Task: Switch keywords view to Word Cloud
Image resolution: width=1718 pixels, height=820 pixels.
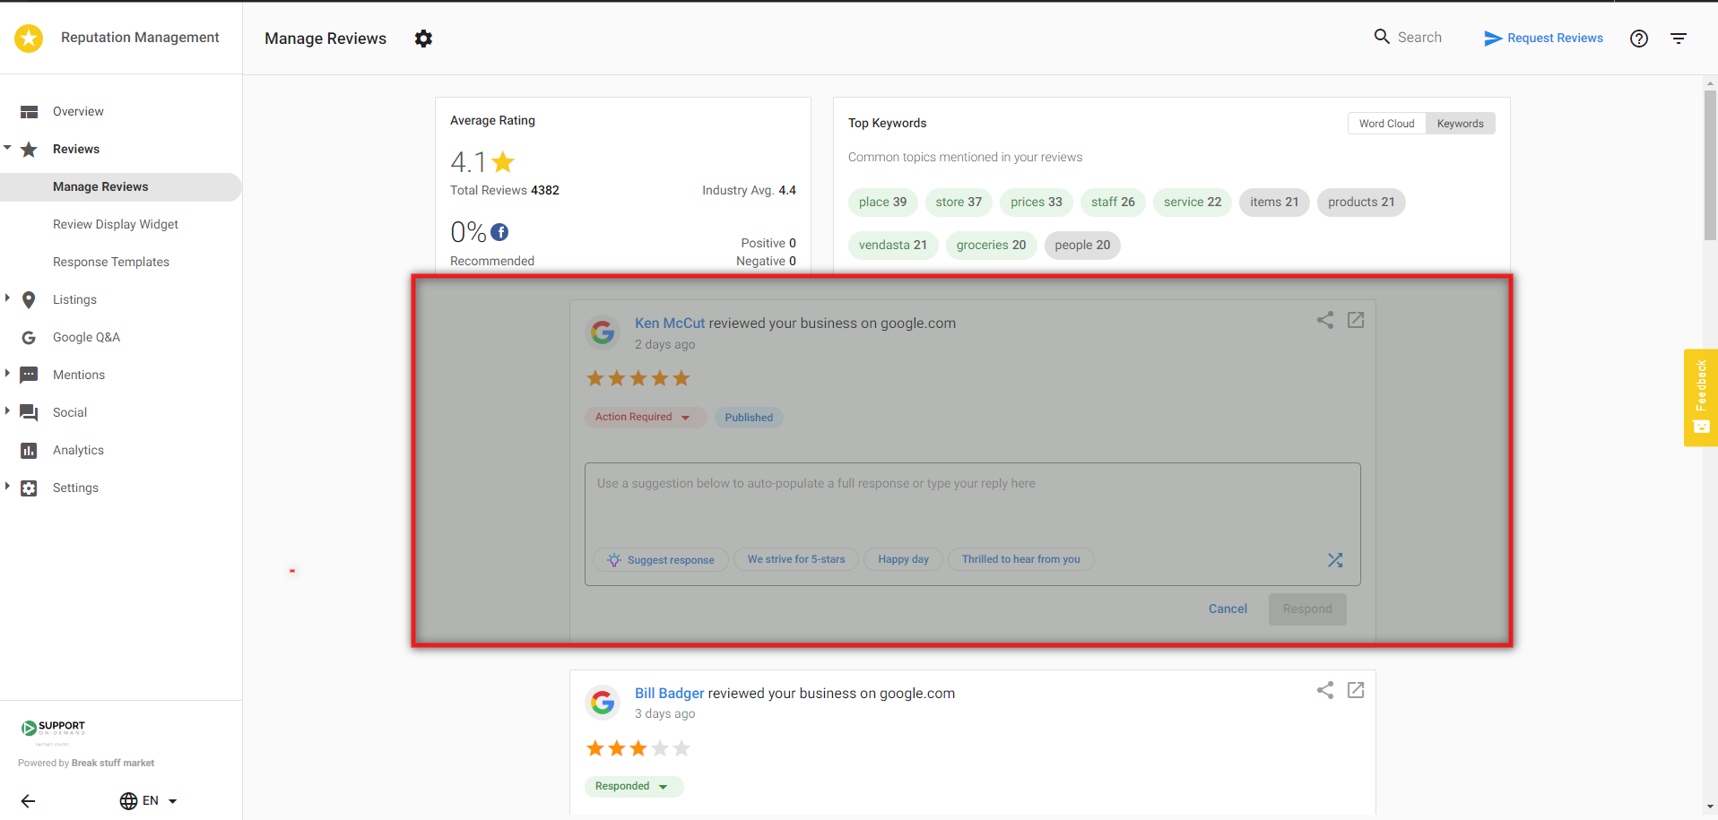Action: tap(1386, 123)
